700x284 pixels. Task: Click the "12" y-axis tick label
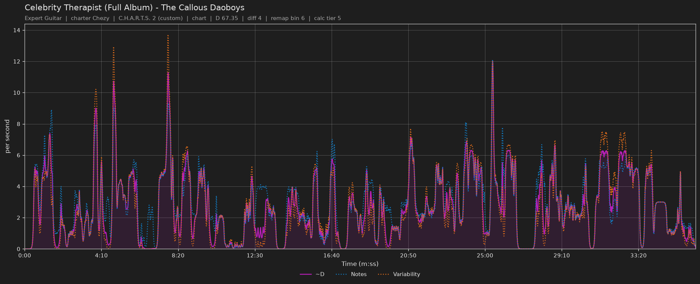tap(17, 62)
